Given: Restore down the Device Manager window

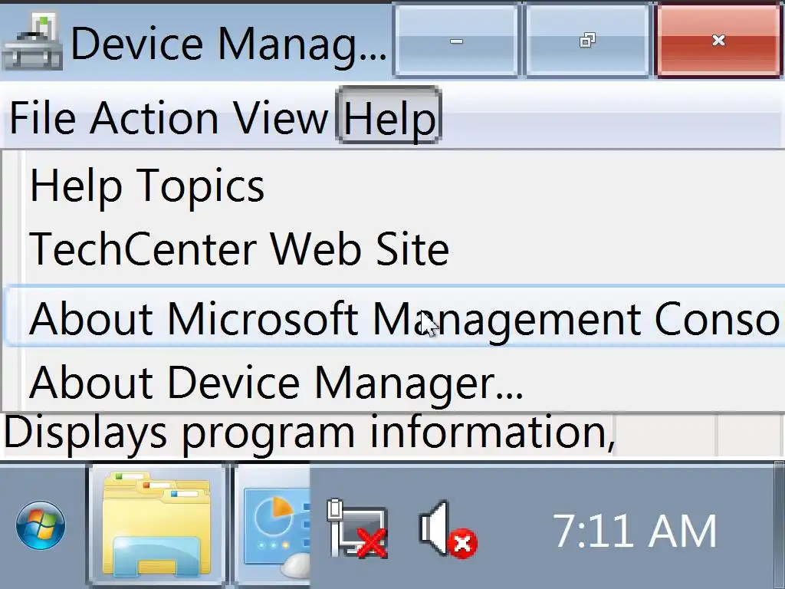Looking at the screenshot, I should click(x=587, y=41).
